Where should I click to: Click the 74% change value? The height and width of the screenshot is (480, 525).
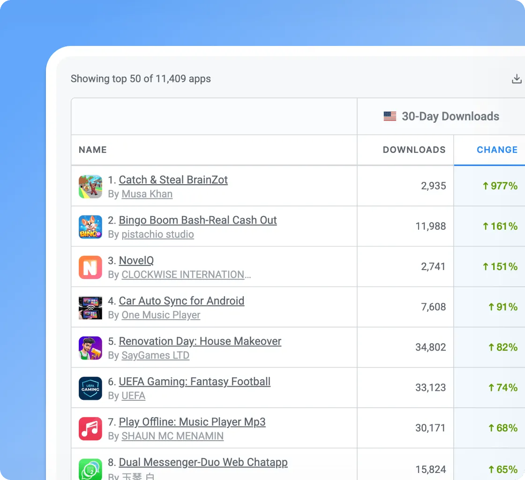(503, 388)
